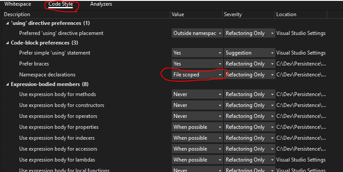The height and width of the screenshot is (172, 343).
Task: Click location text for expression body lambdas
Action: coord(301,160)
